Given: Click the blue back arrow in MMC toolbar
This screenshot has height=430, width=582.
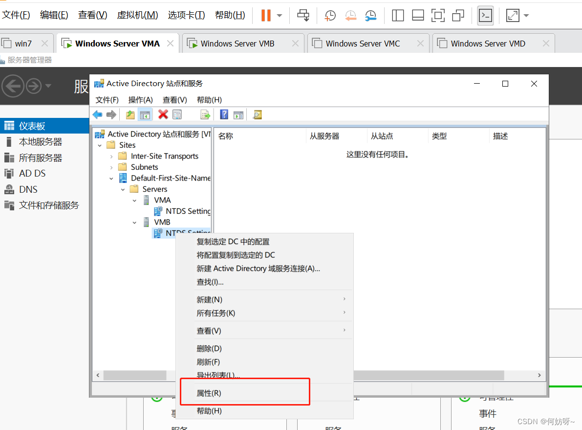Looking at the screenshot, I should click(x=98, y=114).
